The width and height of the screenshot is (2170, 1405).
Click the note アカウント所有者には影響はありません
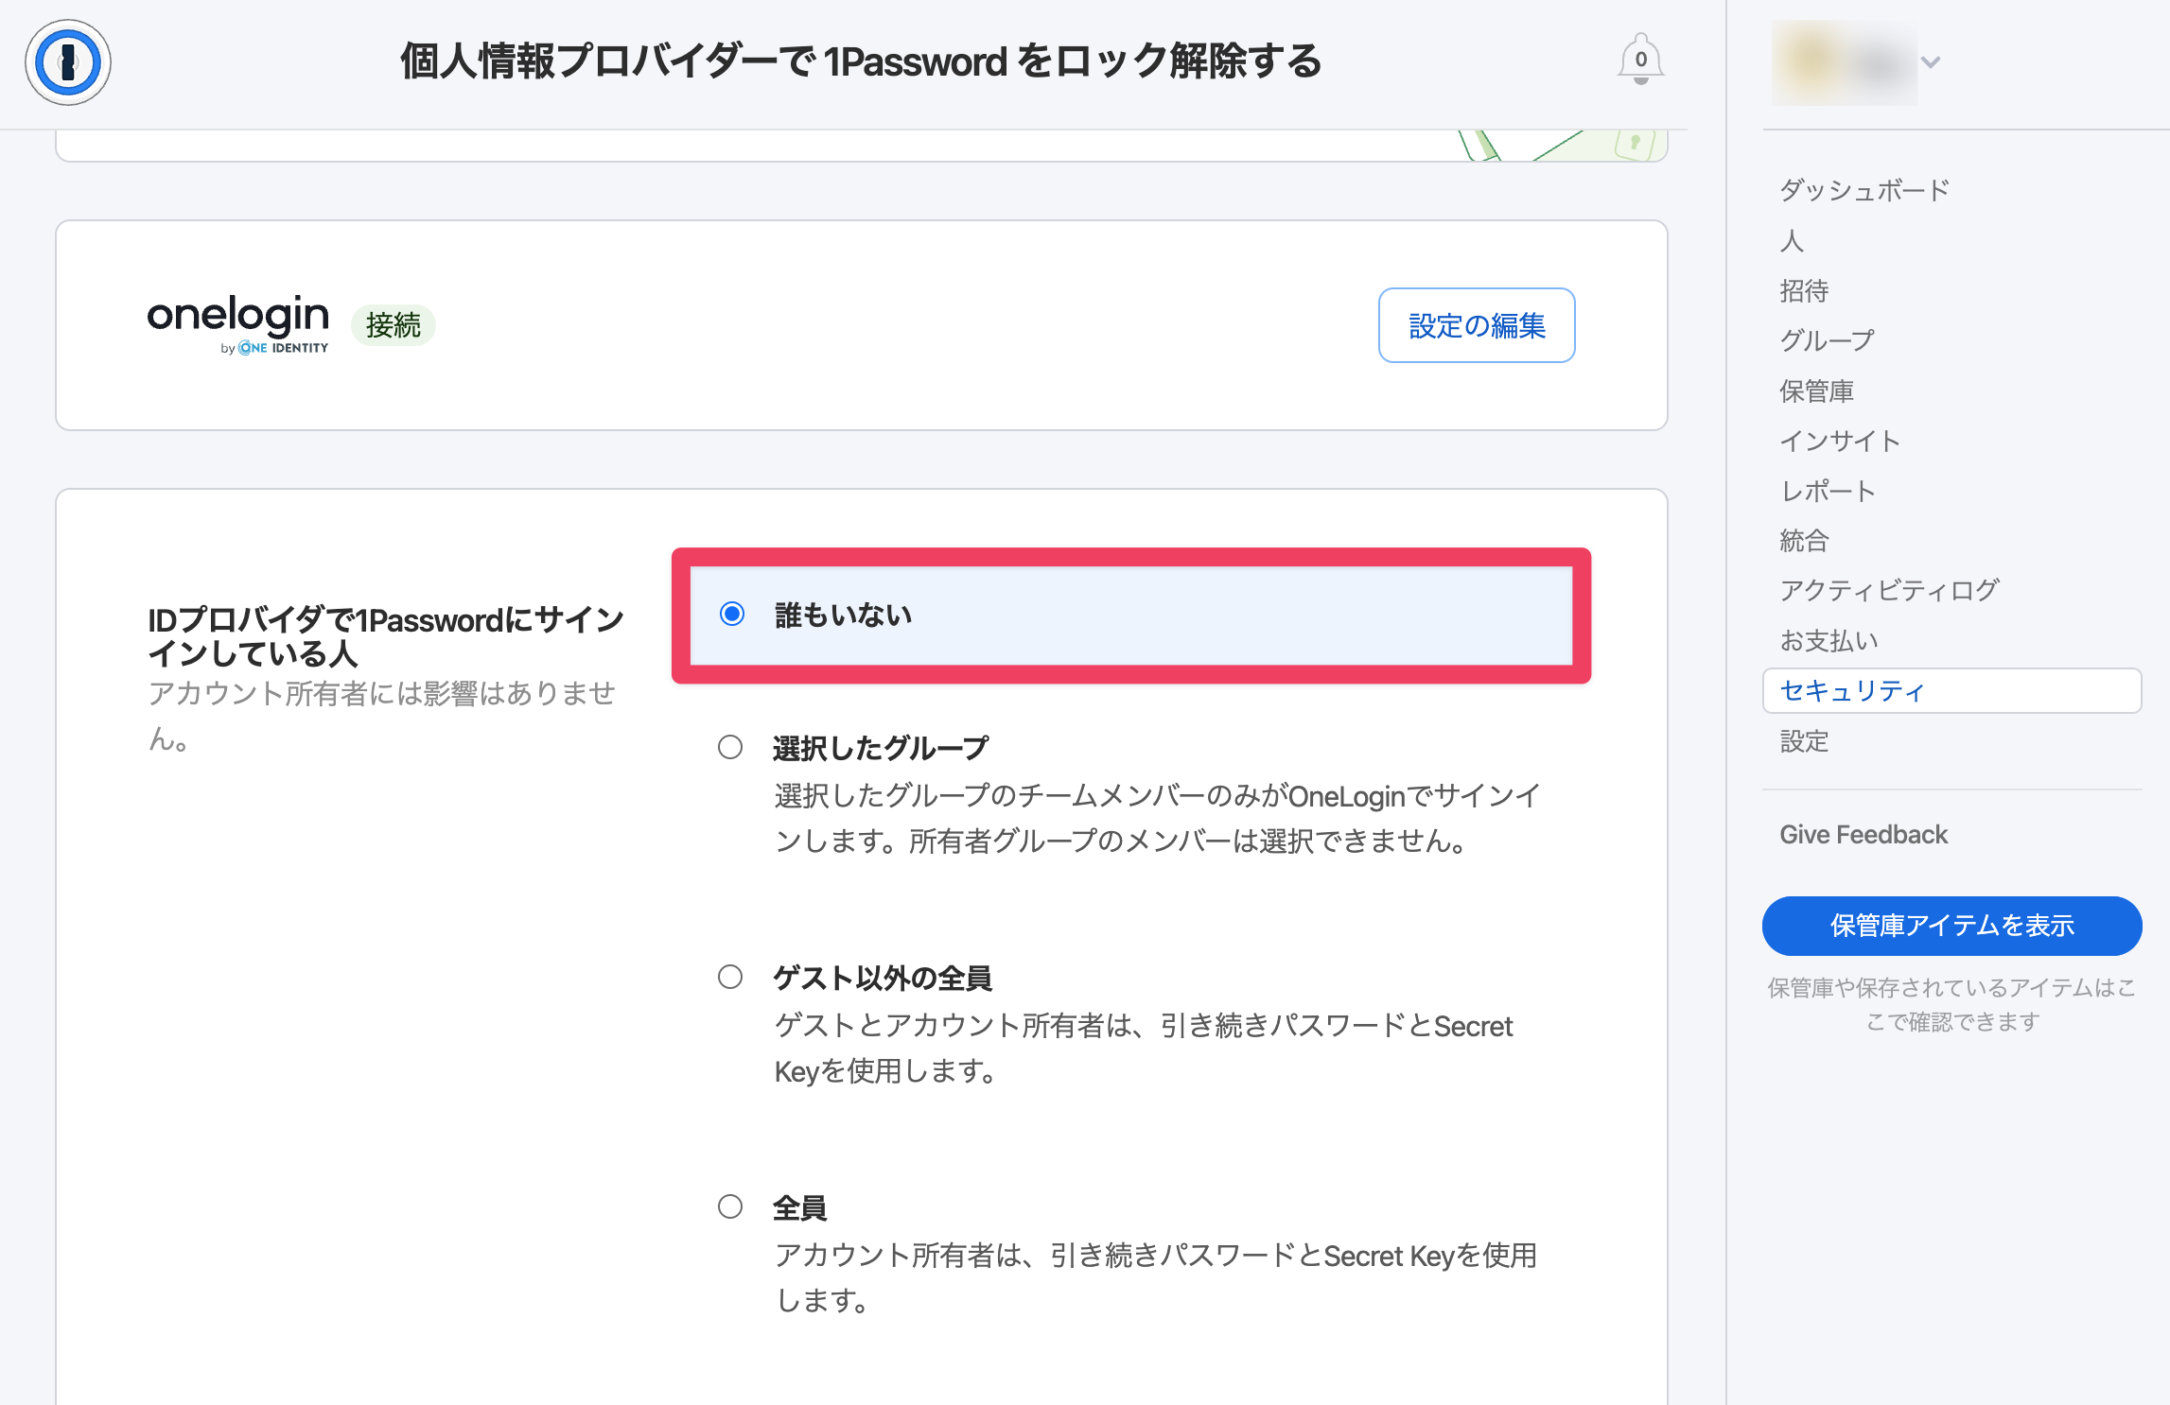point(382,716)
